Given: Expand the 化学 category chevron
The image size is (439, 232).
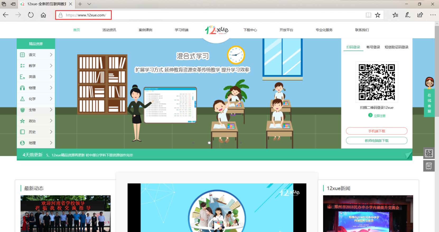Looking at the screenshot, I should (51, 99).
